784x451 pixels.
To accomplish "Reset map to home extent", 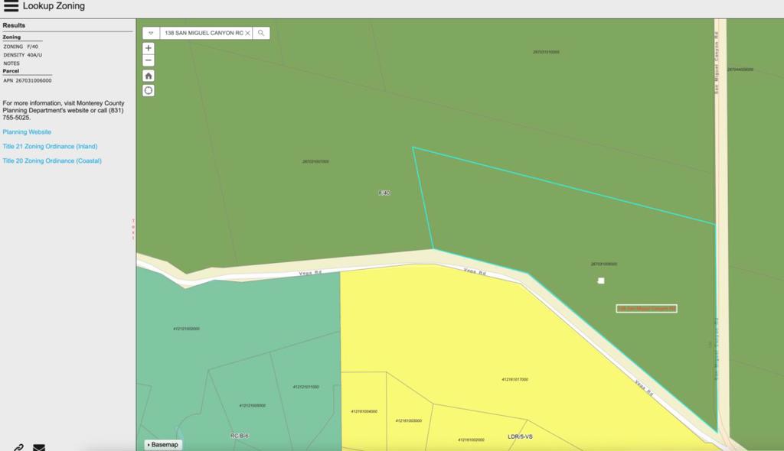I will (x=149, y=76).
